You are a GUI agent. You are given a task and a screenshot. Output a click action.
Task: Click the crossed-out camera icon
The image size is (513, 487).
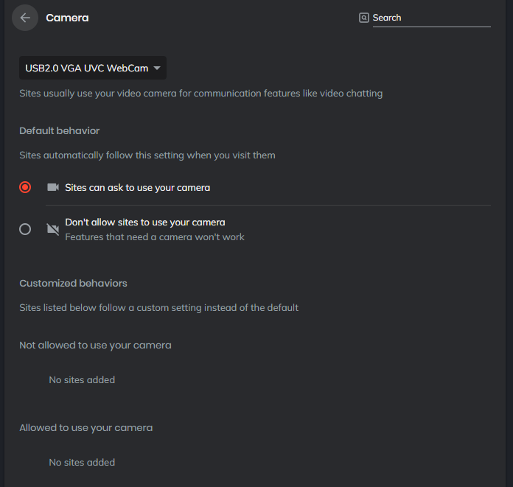point(52,229)
